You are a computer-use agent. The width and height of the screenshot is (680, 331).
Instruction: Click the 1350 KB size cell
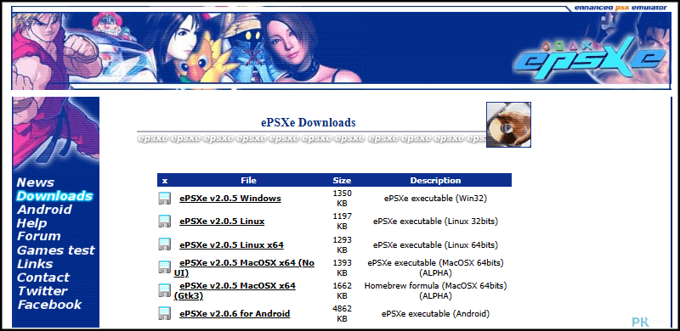(x=342, y=199)
